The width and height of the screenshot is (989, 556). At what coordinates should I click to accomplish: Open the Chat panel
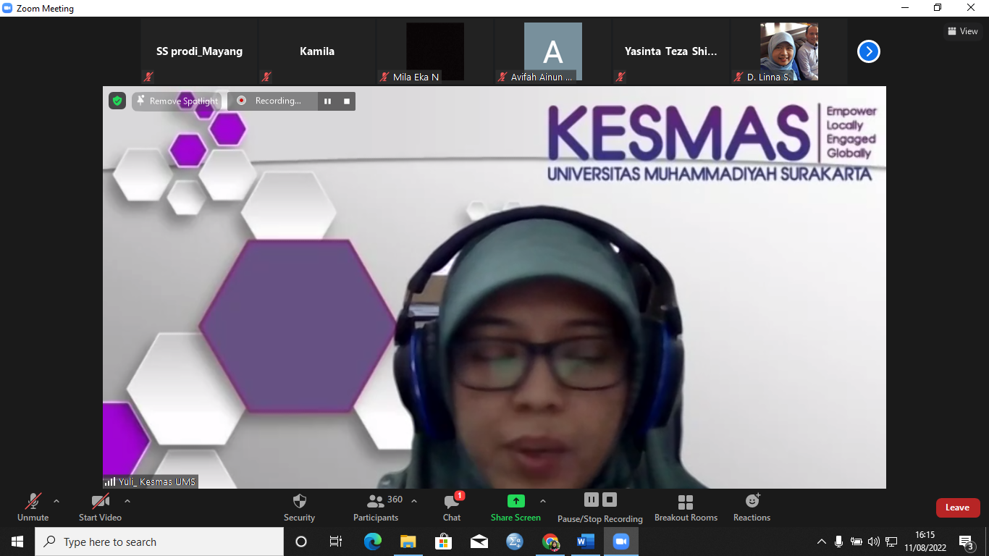coord(452,507)
